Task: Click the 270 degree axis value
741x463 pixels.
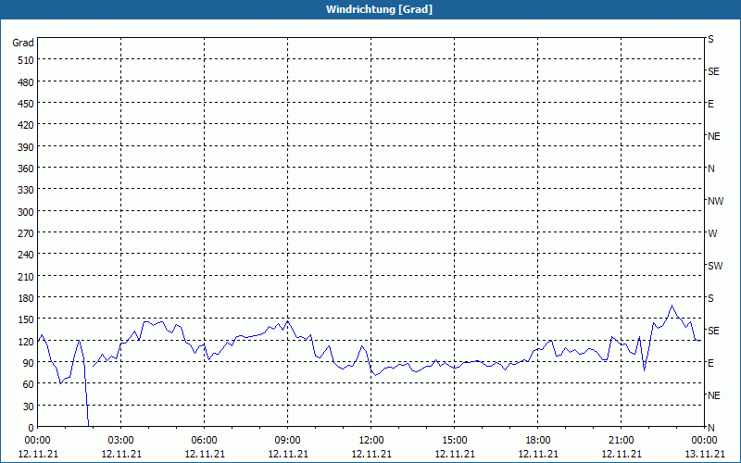Action: 27,233
